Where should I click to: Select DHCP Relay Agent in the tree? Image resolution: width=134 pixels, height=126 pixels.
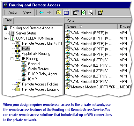[43, 74]
